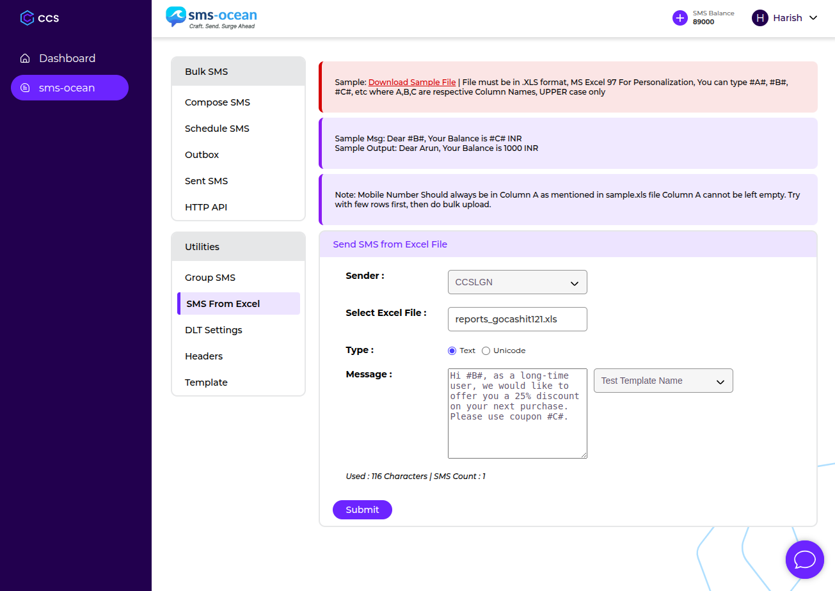The width and height of the screenshot is (835, 591).
Task: Expand the Harish account menu chevron
Action: click(813, 18)
